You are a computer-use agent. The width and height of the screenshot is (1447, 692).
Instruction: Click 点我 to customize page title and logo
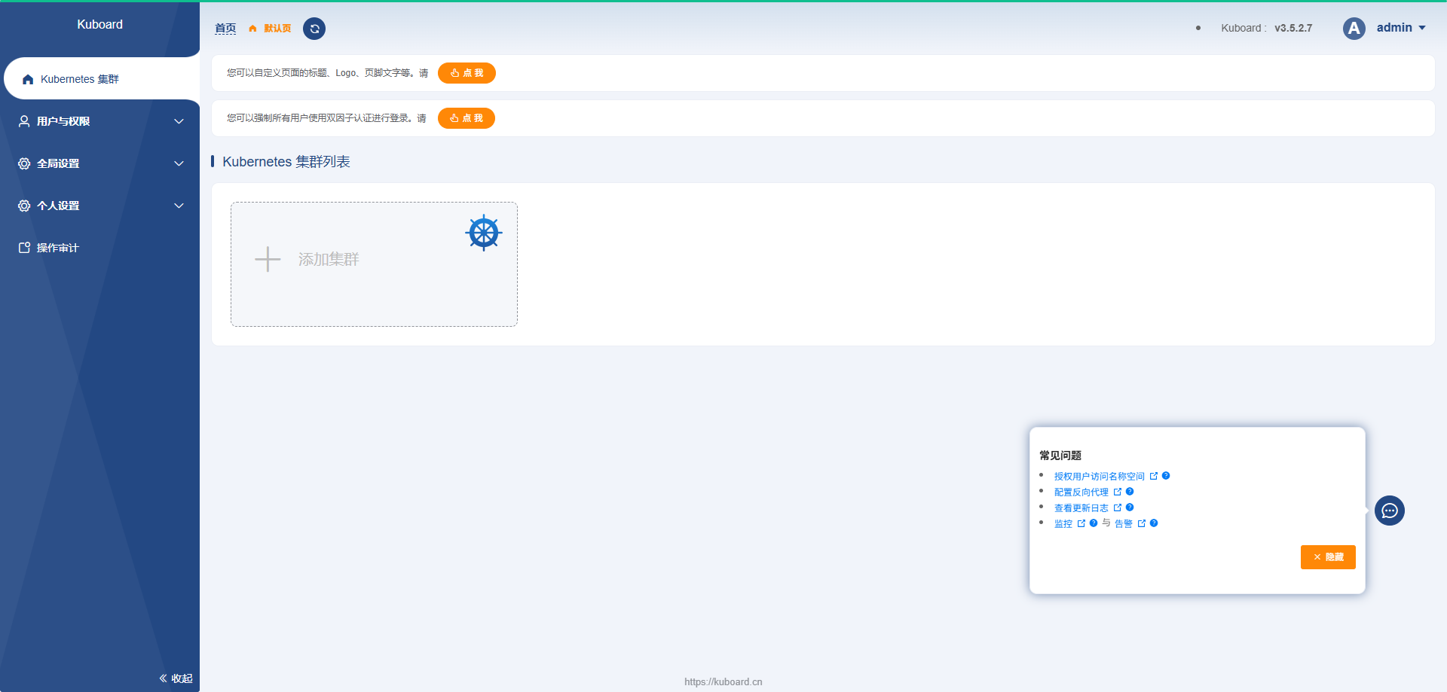pos(467,73)
